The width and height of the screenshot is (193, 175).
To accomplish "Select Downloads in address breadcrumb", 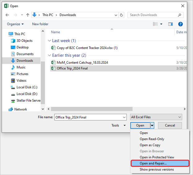I will (x=68, y=15).
